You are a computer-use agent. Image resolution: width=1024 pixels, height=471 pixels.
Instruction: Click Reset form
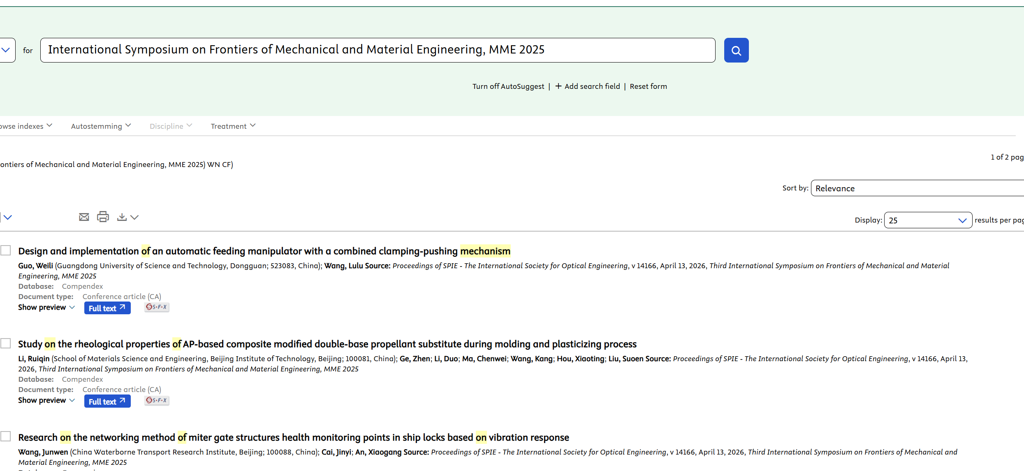[648, 86]
